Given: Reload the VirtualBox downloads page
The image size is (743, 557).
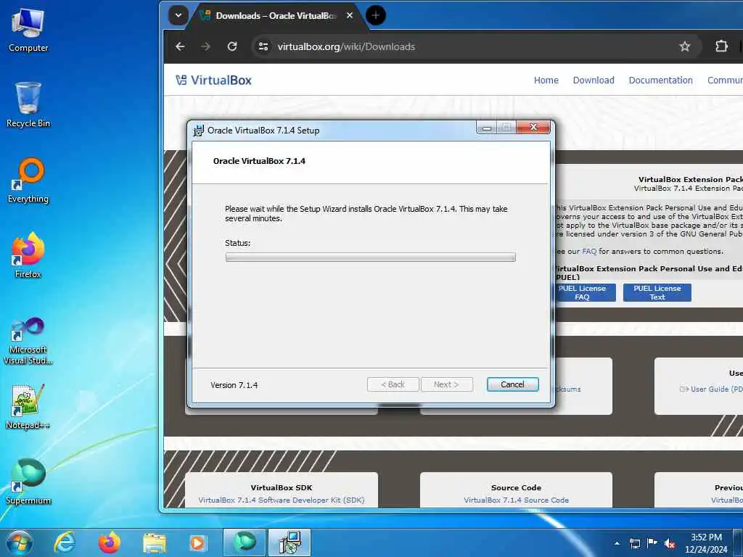Looking at the screenshot, I should pyautogui.click(x=231, y=46).
